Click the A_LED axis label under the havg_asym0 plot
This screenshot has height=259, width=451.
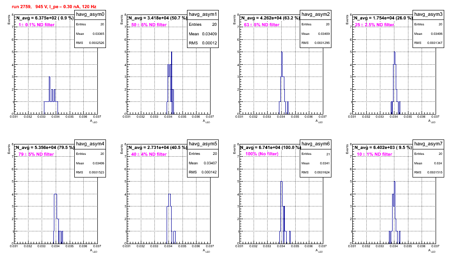tap(94, 121)
